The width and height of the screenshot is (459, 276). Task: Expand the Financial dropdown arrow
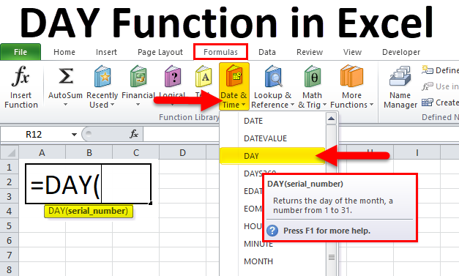point(138,105)
